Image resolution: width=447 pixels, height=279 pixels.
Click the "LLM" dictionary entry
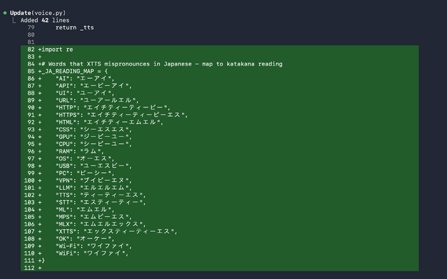[x=94, y=188]
